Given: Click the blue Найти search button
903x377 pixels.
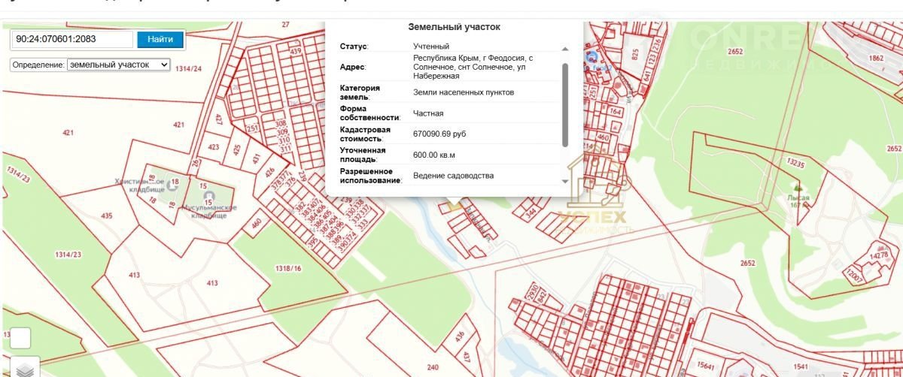Looking at the screenshot, I should click(x=160, y=39).
